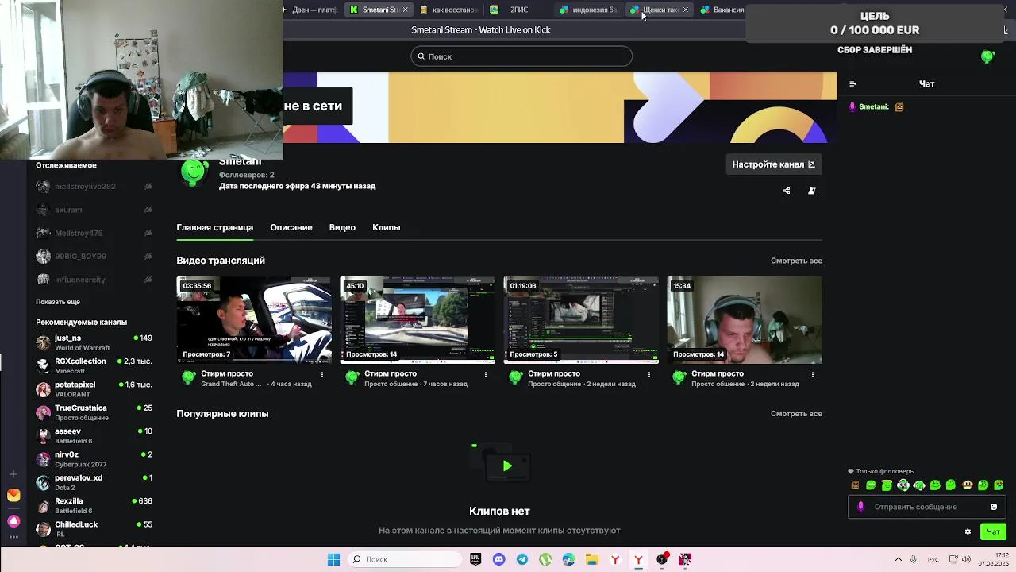The image size is (1016, 572).
Task: Click the Windows taskbar search box
Action: [404, 559]
